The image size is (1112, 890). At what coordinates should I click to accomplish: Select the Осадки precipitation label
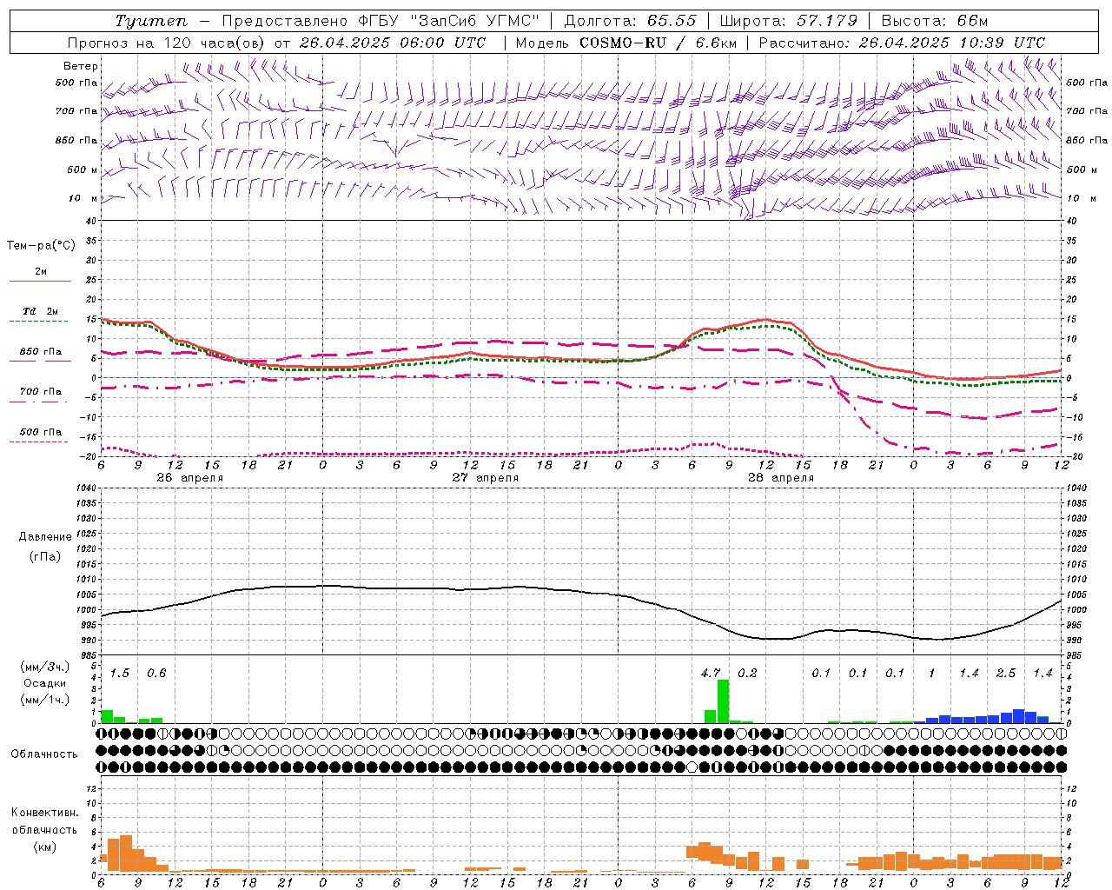click(44, 683)
